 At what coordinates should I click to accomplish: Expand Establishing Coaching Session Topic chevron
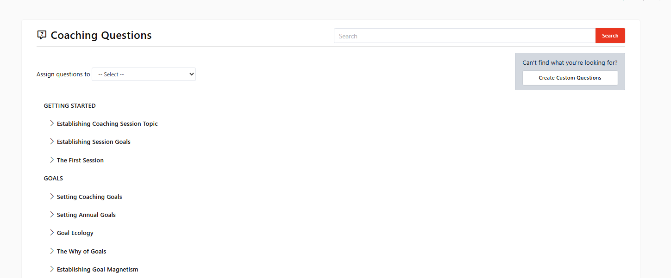click(x=52, y=124)
